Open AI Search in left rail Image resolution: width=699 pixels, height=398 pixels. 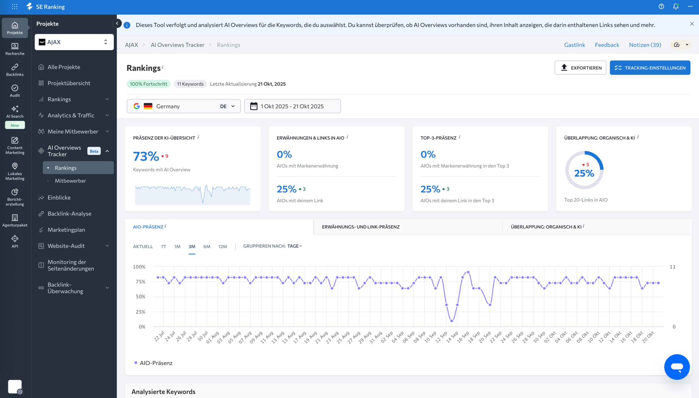[x=15, y=111]
